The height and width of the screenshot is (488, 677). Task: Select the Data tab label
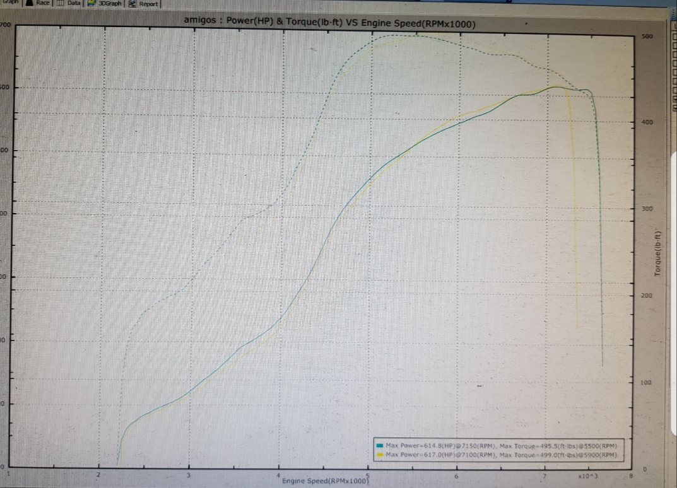pos(74,3)
